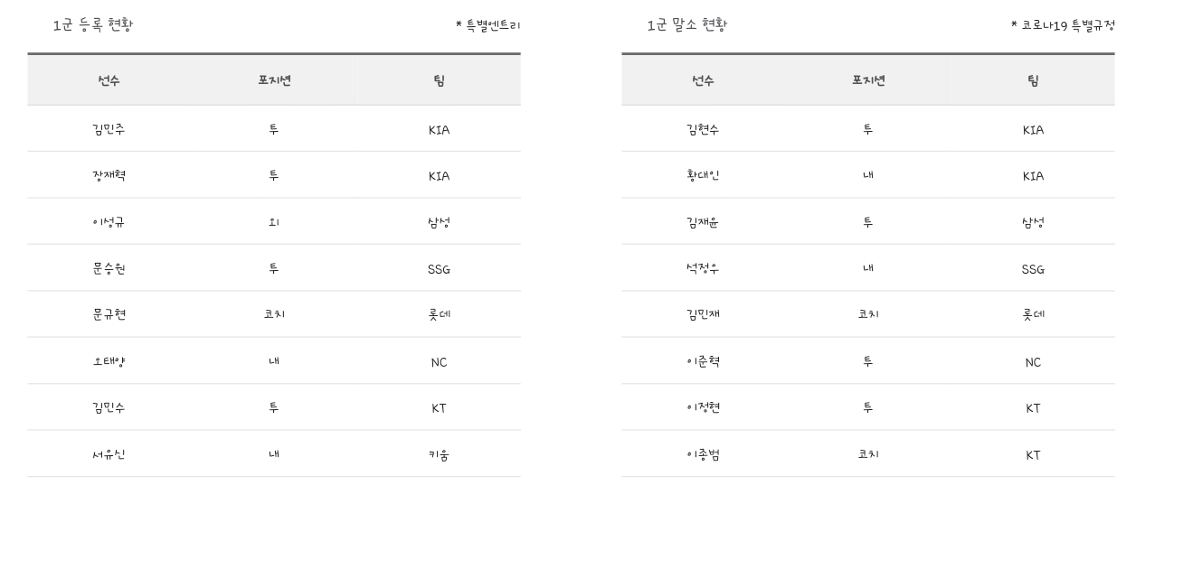The width and height of the screenshot is (1183, 569).
Task: Select player 김민주 in the registration table
Action: 109,129
